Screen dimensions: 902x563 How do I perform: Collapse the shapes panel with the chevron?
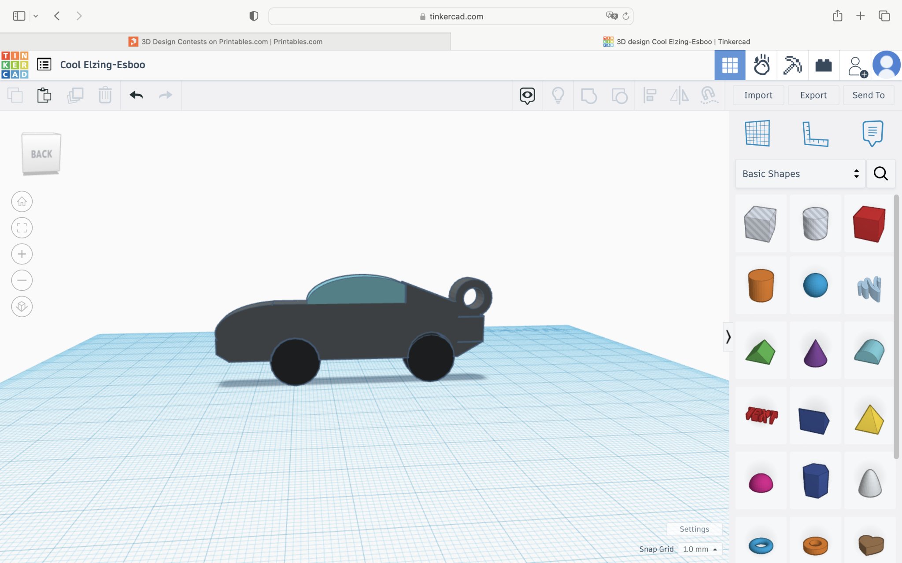tap(728, 337)
